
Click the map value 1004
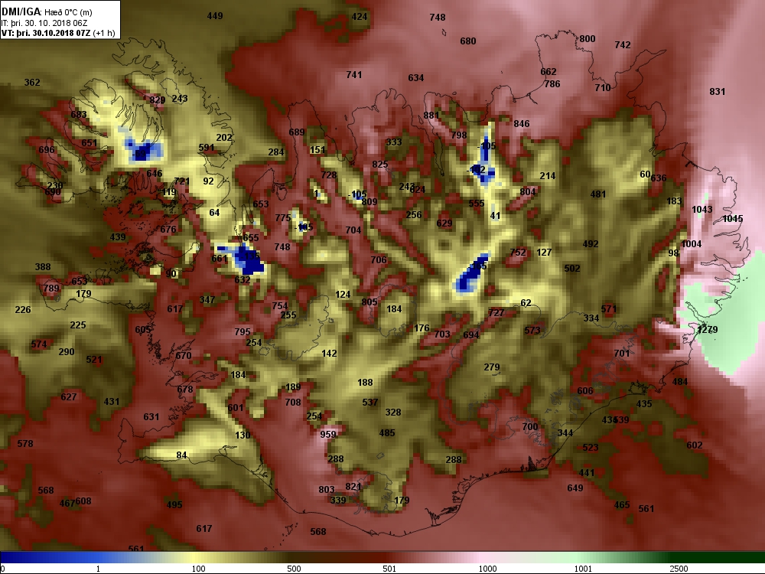(x=692, y=244)
